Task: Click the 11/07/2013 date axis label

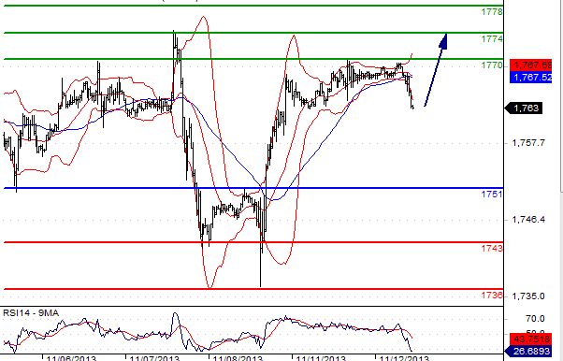Action: point(154,358)
